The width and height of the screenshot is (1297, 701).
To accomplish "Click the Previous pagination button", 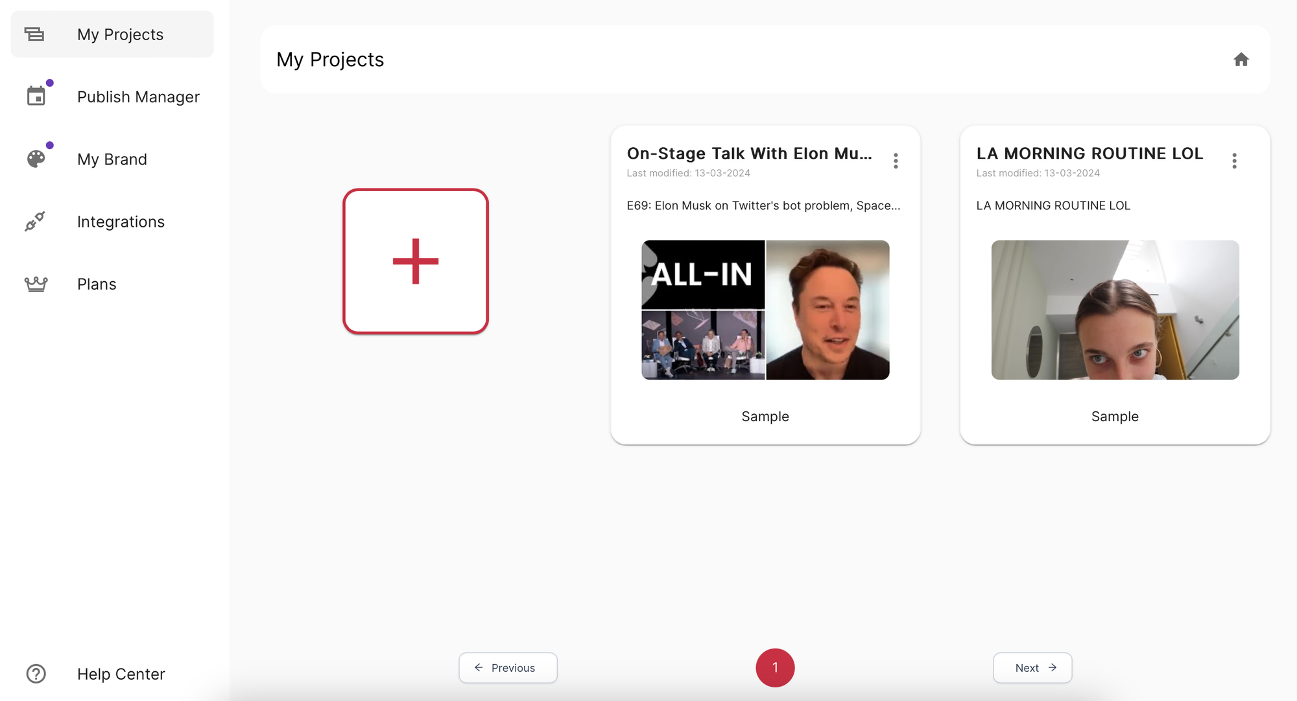I will (508, 667).
